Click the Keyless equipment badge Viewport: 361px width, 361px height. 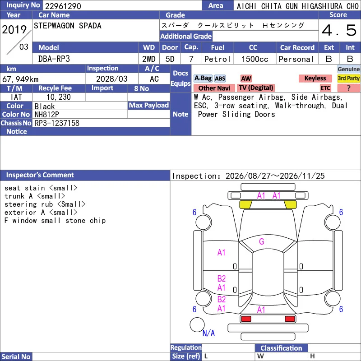click(315, 78)
